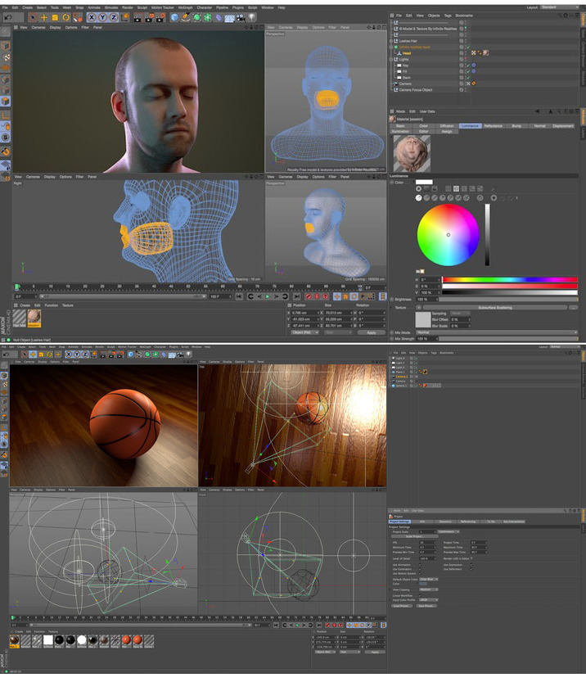Click the light bulb icon in top toolbar

pos(252,16)
